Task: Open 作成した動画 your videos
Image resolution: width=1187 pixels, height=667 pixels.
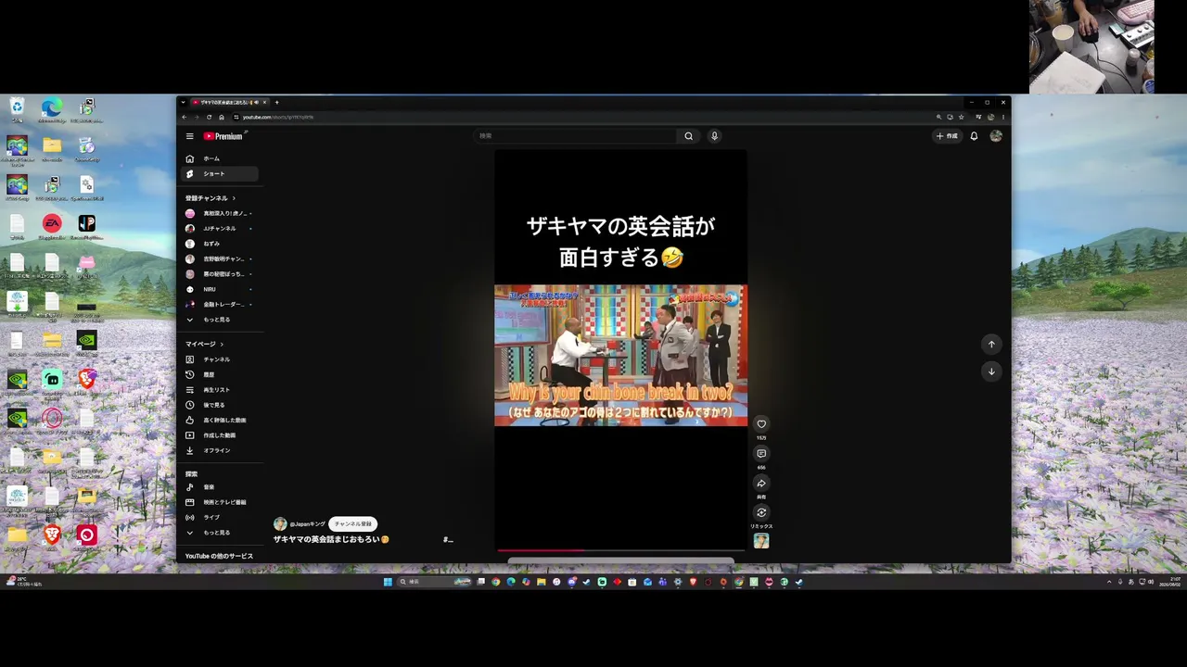Action: tap(220, 435)
